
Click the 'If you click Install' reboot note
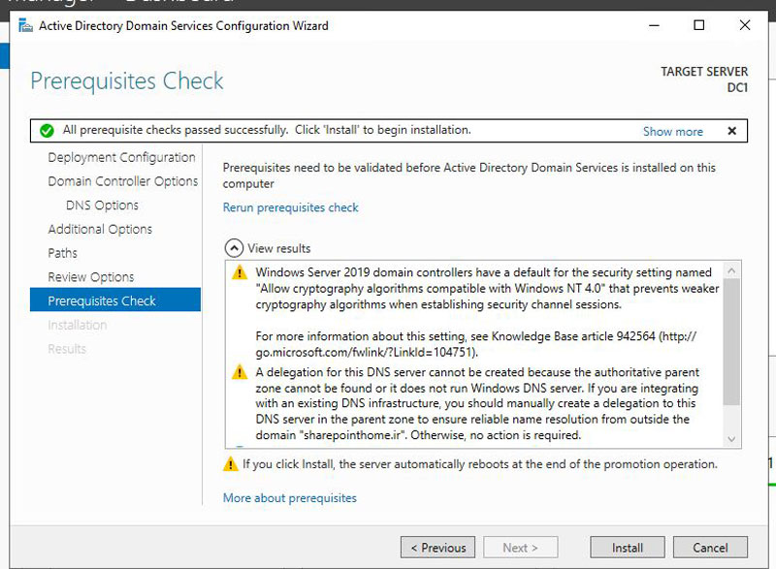click(x=479, y=464)
